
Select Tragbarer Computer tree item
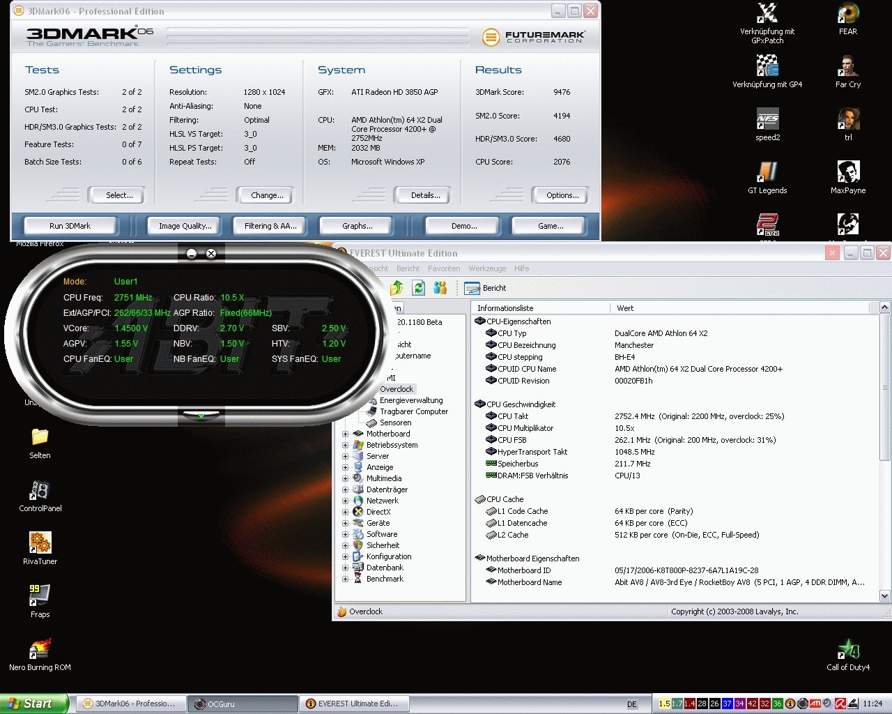tap(413, 411)
